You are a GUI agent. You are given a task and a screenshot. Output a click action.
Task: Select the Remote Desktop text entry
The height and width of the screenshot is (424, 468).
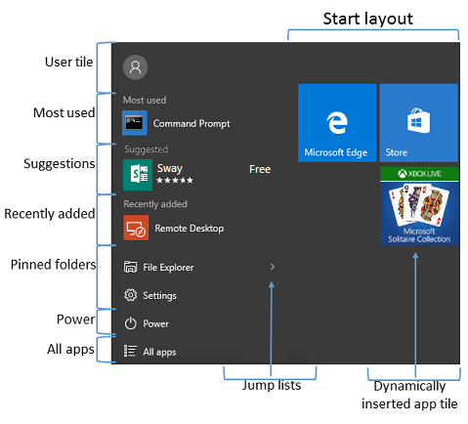[190, 229]
